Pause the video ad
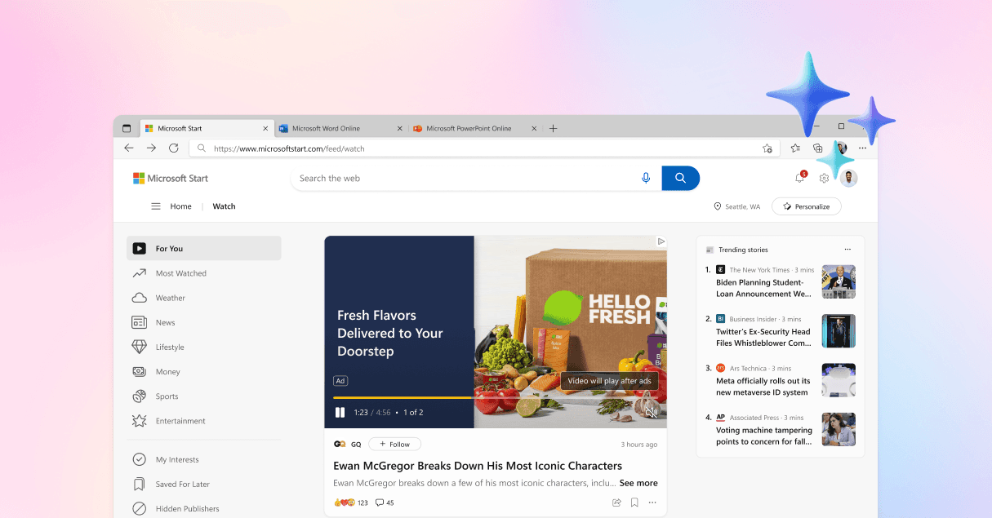 [340, 412]
